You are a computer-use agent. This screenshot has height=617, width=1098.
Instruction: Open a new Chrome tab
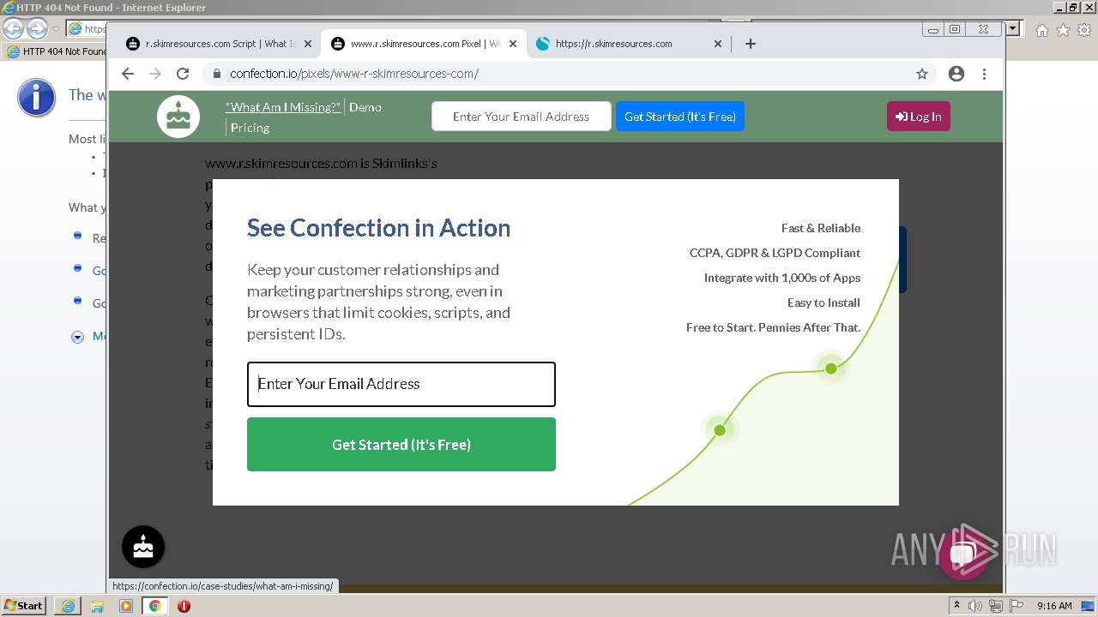tap(751, 44)
